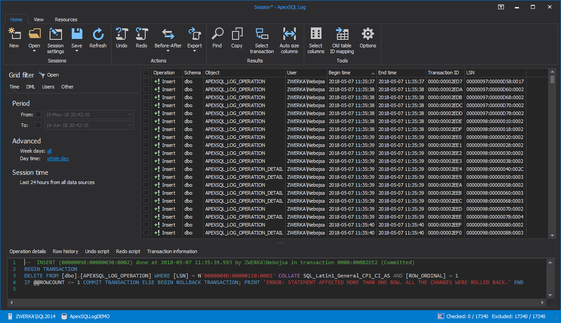The image size is (561, 323).
Task: Click the Copy icon
Action: coord(237,34)
